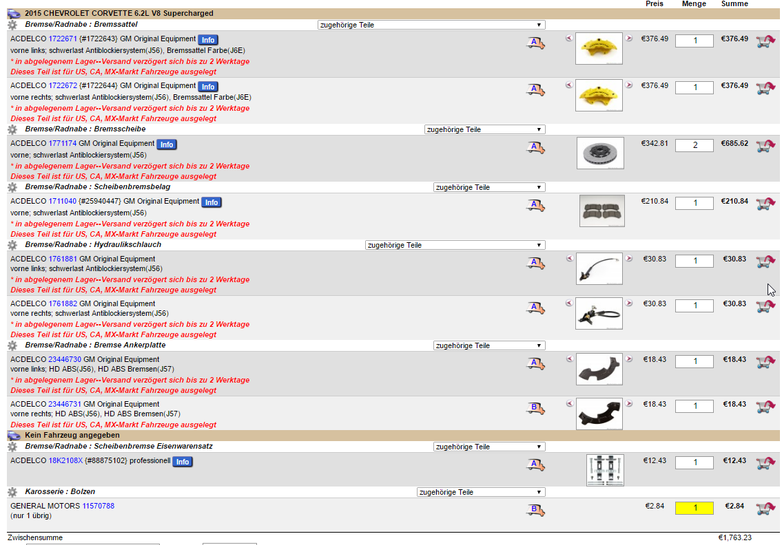Show previous image for hose 1761881
Image resolution: width=782 pixels, height=545 pixels.
tap(568, 259)
